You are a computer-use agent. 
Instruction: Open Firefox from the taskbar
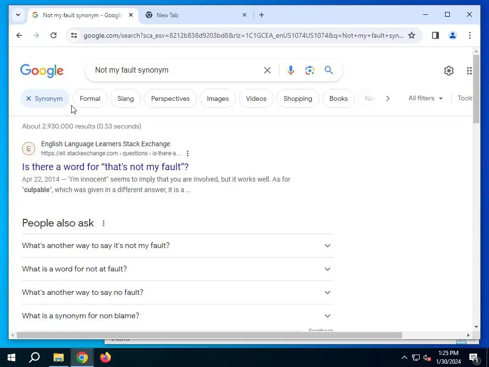(106, 357)
